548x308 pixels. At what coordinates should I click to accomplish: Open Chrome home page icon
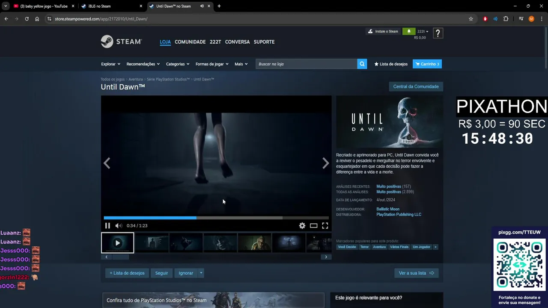pyautogui.click(x=37, y=19)
